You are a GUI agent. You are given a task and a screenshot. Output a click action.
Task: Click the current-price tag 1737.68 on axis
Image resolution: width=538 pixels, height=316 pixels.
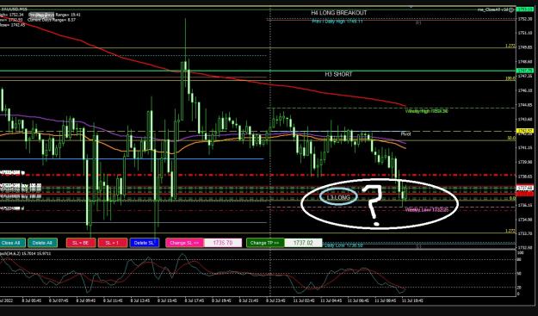coord(524,188)
